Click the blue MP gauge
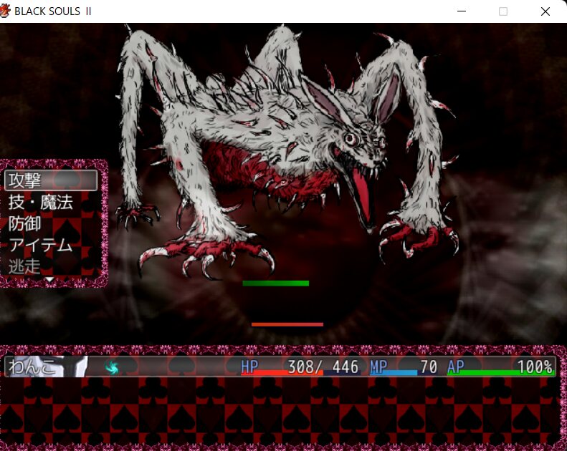The width and height of the screenshot is (567, 451). pos(394,373)
